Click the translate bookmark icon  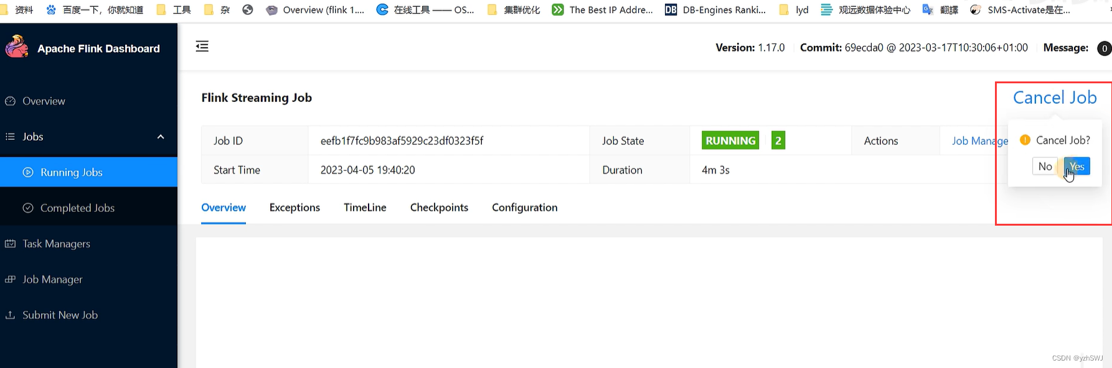tap(928, 9)
